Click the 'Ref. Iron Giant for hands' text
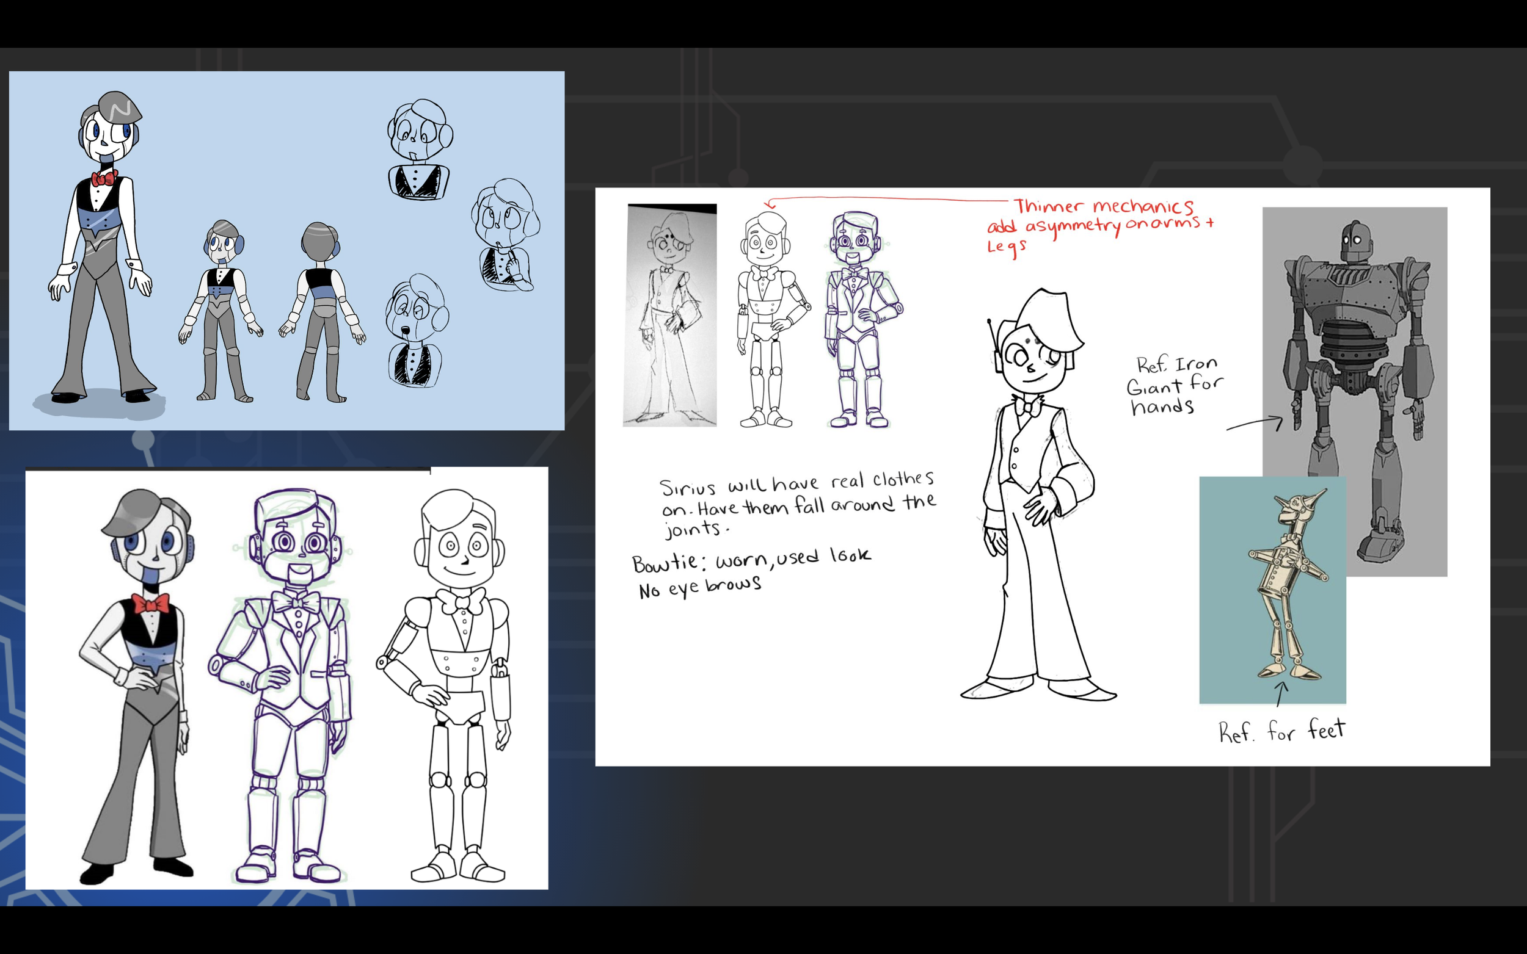 [x=1175, y=386]
